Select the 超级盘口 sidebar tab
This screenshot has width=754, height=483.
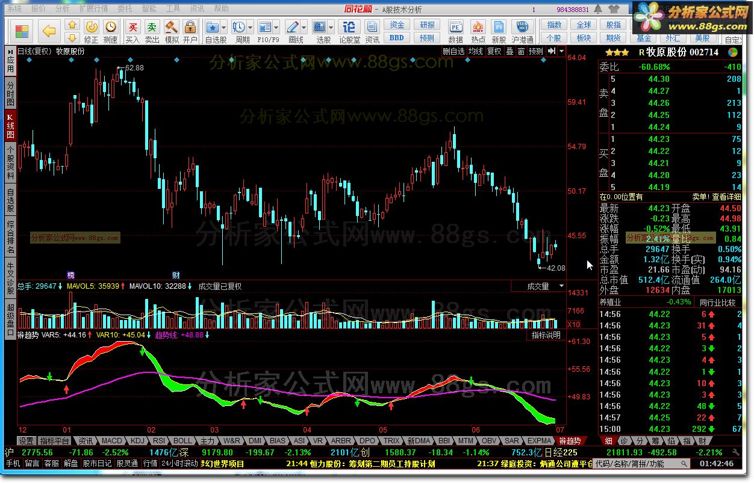click(x=10, y=319)
